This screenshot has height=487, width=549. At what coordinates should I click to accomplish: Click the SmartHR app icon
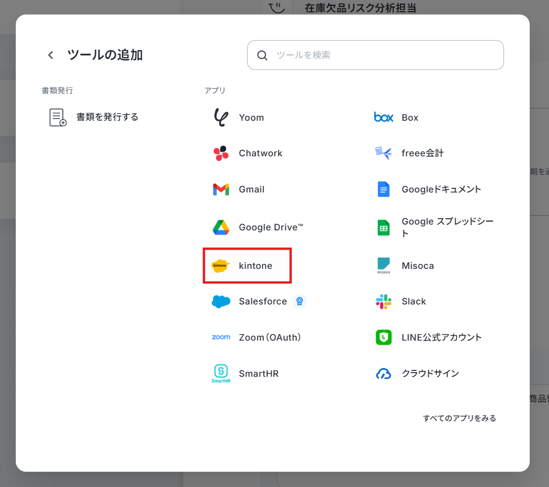click(x=221, y=373)
